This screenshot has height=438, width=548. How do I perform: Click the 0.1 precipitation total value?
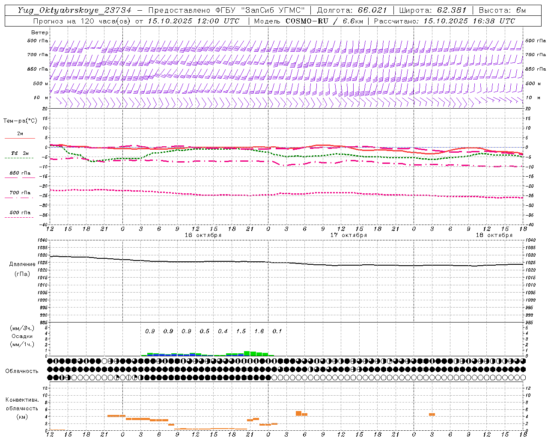[x=277, y=331]
